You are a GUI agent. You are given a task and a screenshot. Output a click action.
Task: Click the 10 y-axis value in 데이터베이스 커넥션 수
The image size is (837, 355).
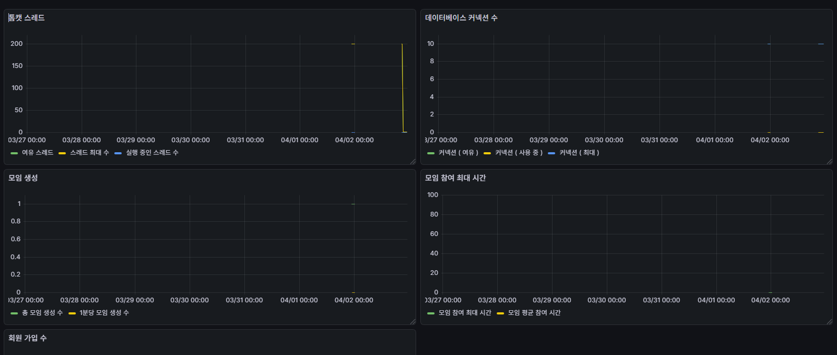(431, 44)
